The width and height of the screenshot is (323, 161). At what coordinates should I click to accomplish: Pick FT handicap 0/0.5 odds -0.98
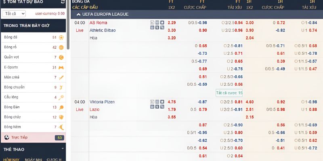[202, 23]
